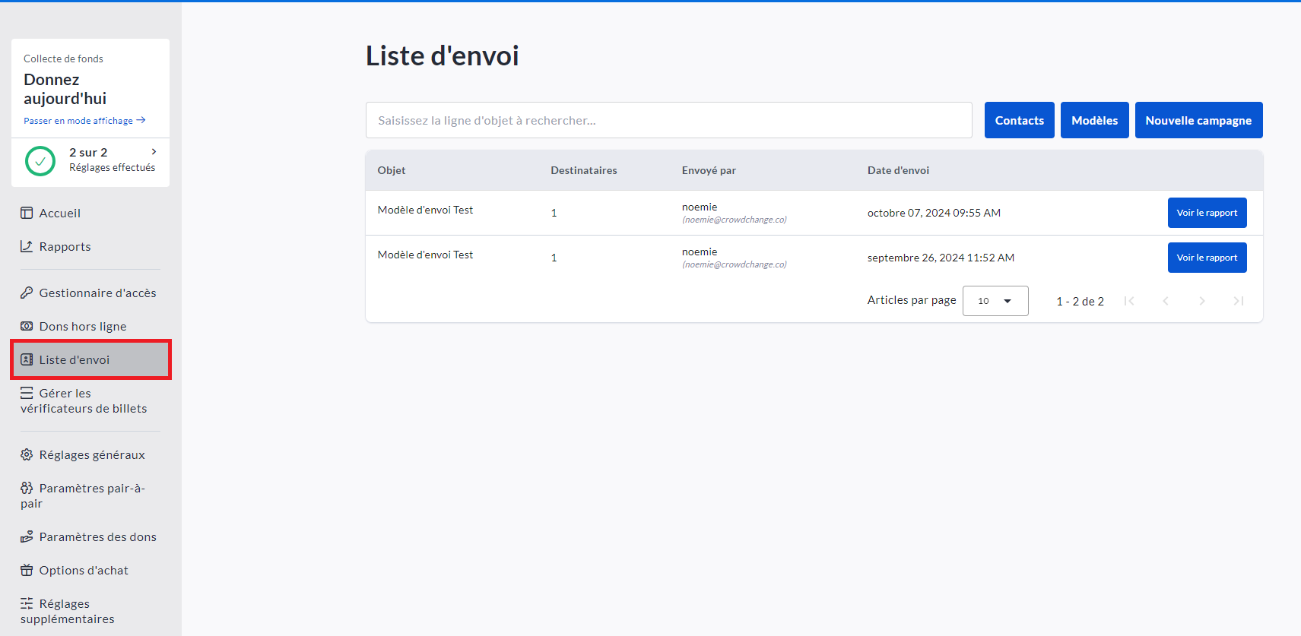Viewport: 1301px width, 636px height.
Task: View report for the octobre 07 email
Action: [x=1207, y=213]
